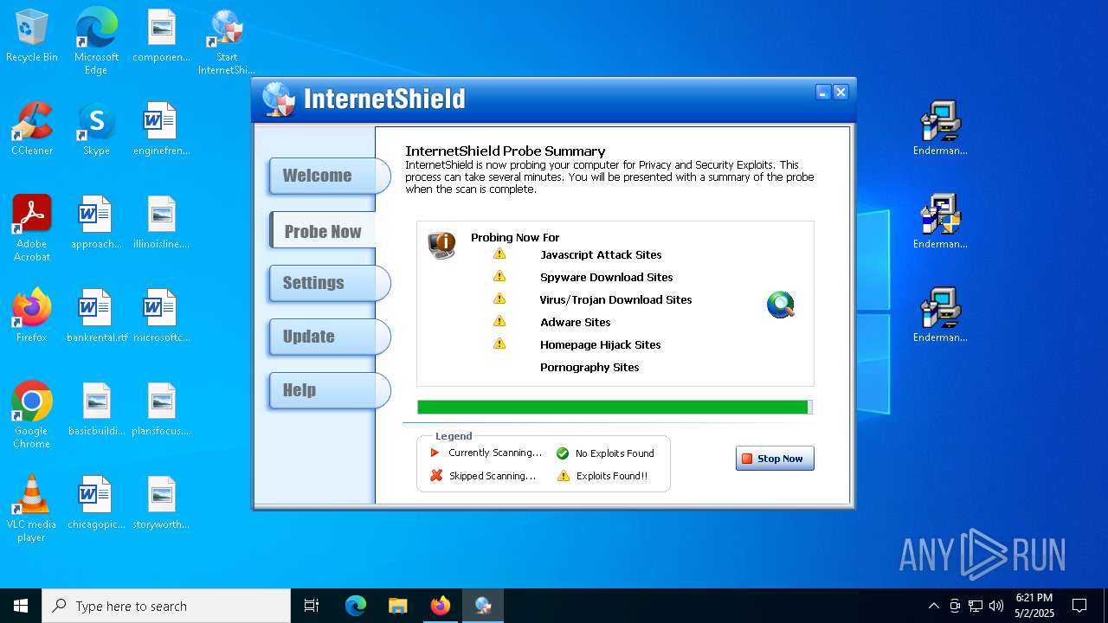The image size is (1108, 623).
Task: Click the warning icon next to Homepage Hijack Sites
Action: (499, 344)
